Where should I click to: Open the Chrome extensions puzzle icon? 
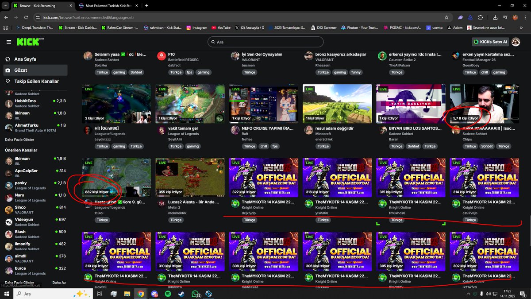point(481,17)
